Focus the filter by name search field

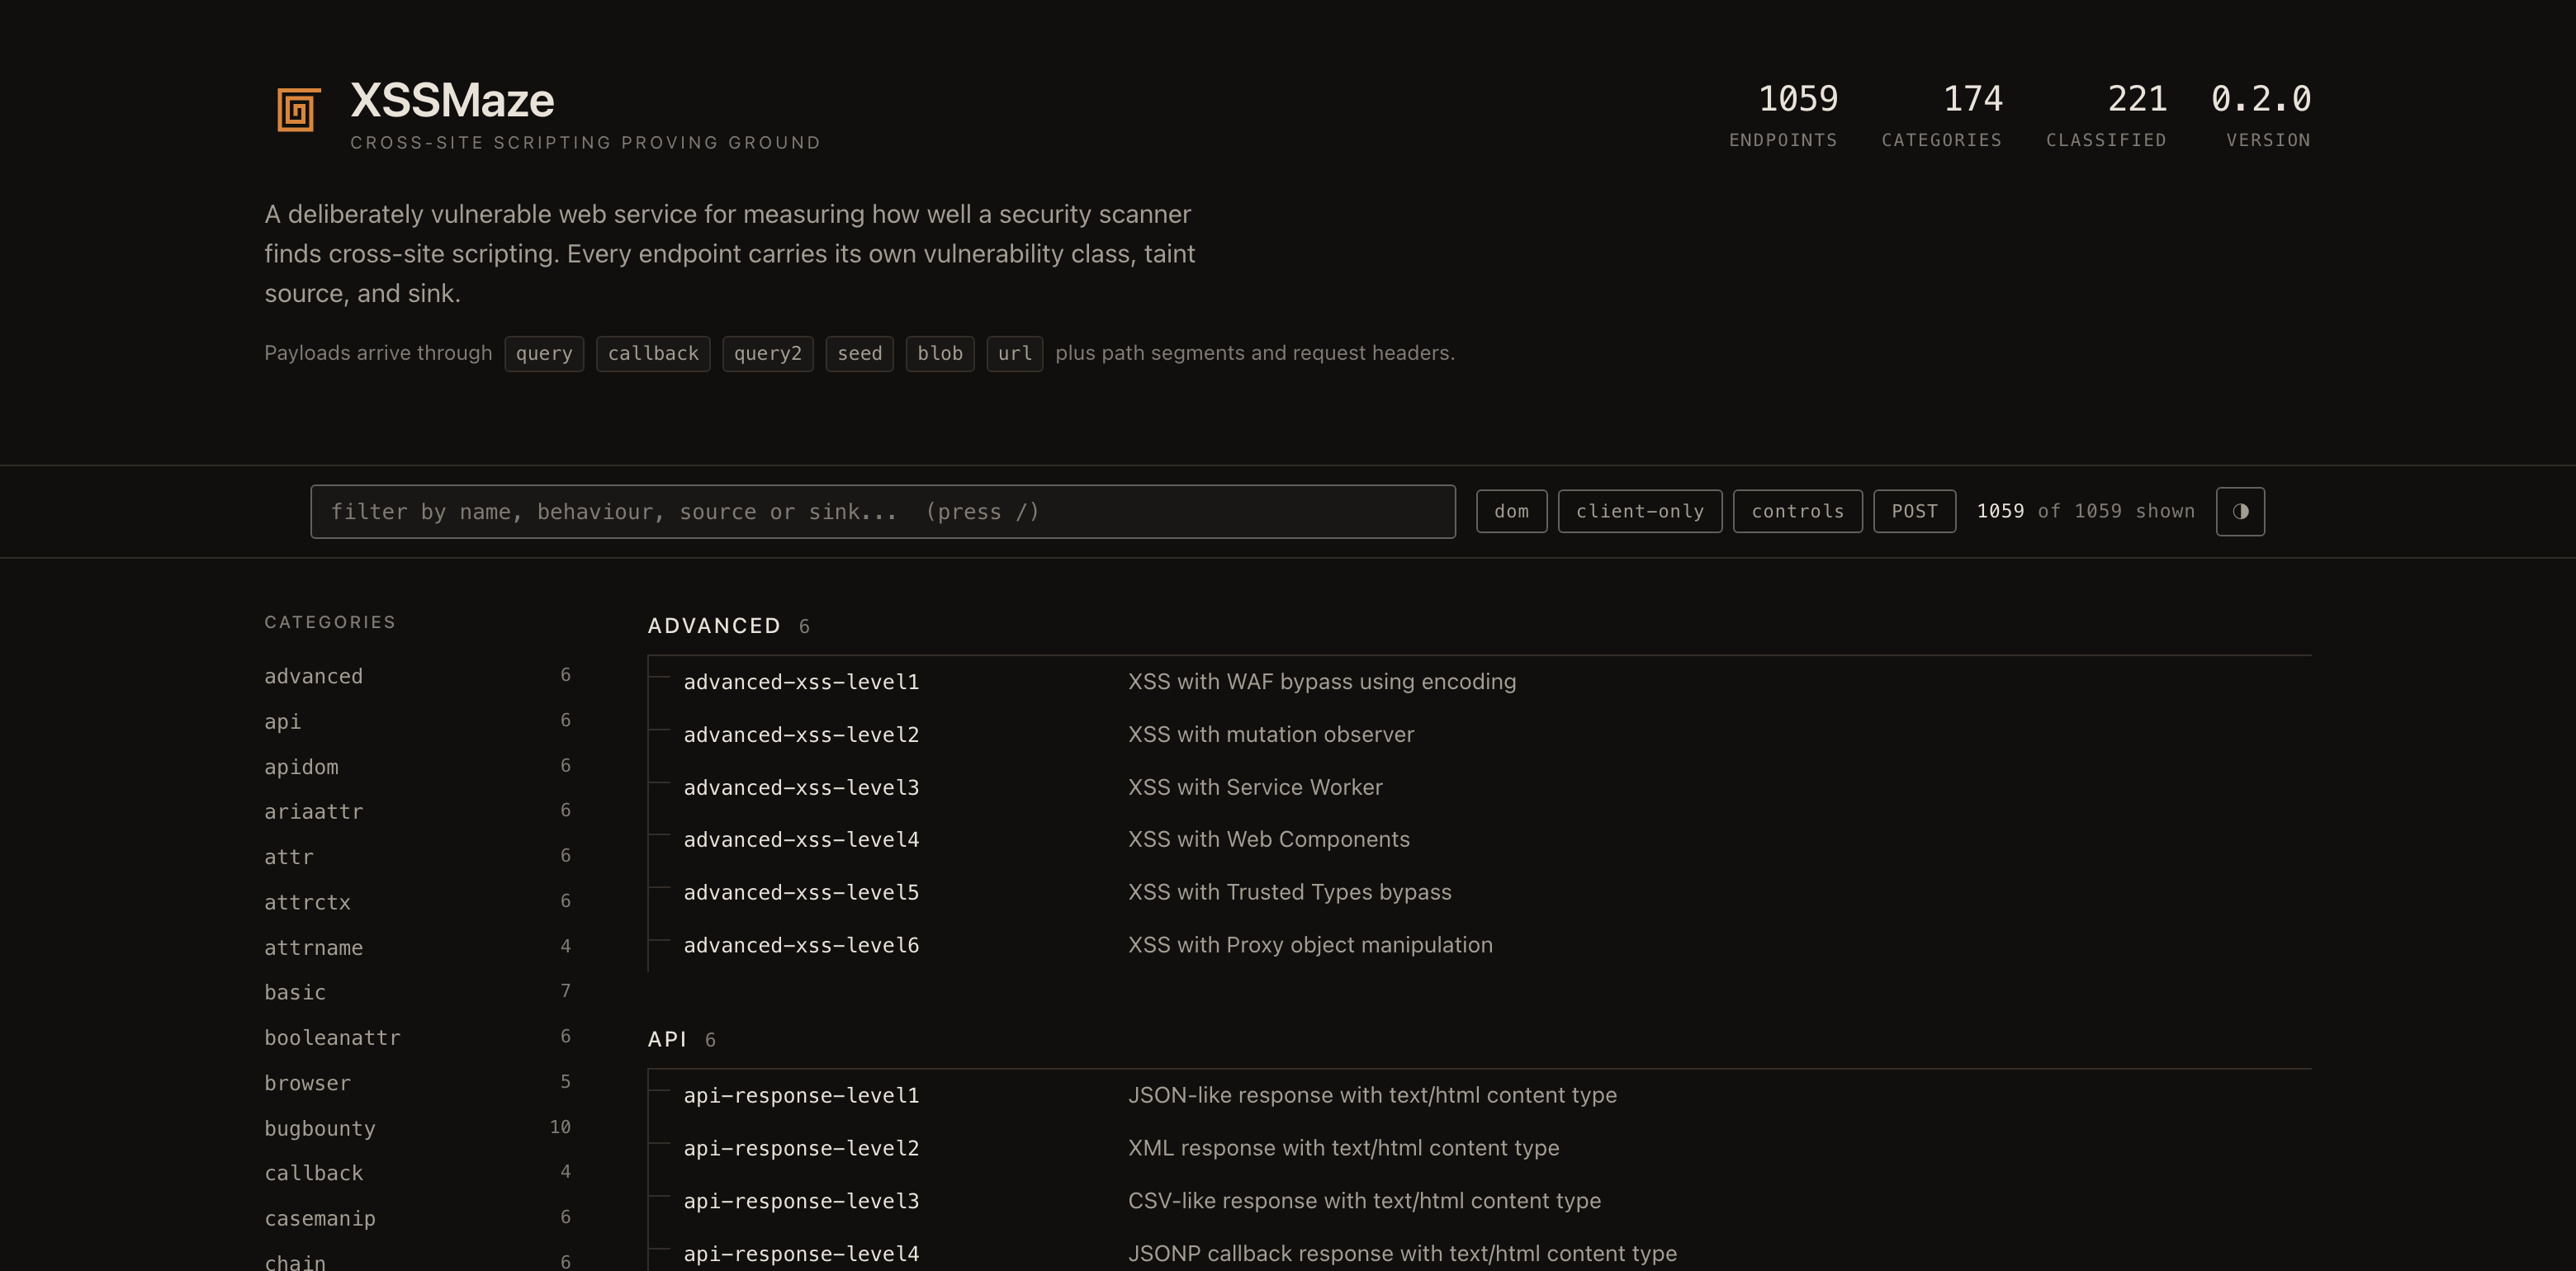(x=882, y=511)
